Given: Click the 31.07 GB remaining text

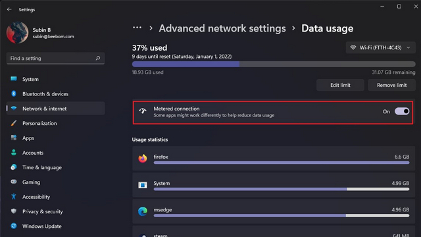Looking at the screenshot, I should [393, 72].
